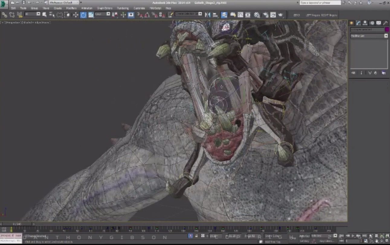Open the Animation menu
The width and height of the screenshot is (390, 245).
87,8
